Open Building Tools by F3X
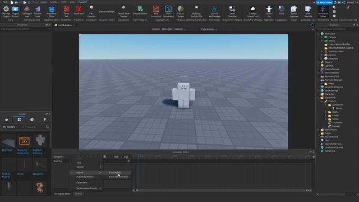359x202 pixels. pos(196,11)
